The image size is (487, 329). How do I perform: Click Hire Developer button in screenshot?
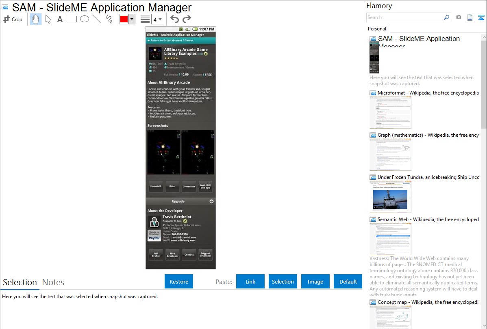[x=172, y=255]
